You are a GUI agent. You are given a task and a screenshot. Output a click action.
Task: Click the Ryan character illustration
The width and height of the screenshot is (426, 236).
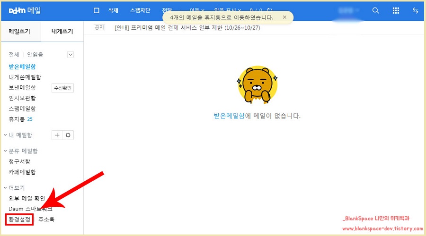click(x=257, y=85)
